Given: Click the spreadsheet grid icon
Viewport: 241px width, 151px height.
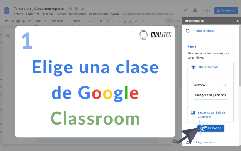Looking at the screenshot, I should 193,112.
